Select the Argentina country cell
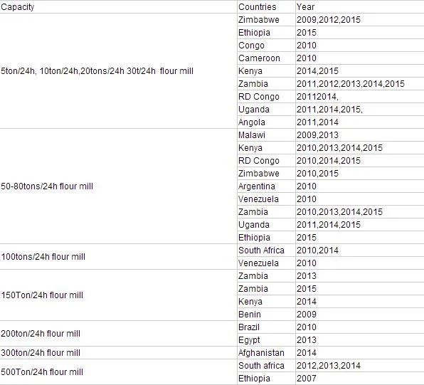Image resolution: width=424 pixels, height=385 pixels. pos(266,186)
